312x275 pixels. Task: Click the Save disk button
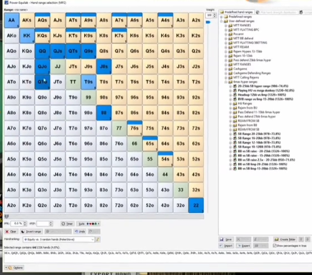(x=226, y=239)
